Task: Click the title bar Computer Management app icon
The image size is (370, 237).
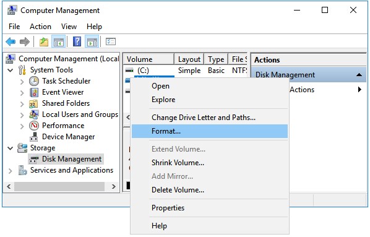Action: pos(12,10)
